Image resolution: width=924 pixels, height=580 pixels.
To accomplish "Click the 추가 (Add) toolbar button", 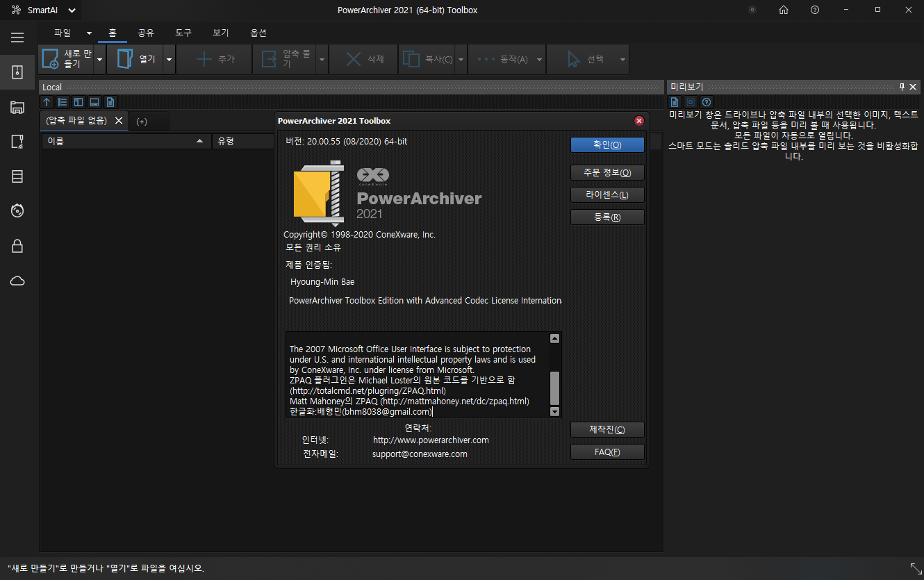I will [214, 60].
